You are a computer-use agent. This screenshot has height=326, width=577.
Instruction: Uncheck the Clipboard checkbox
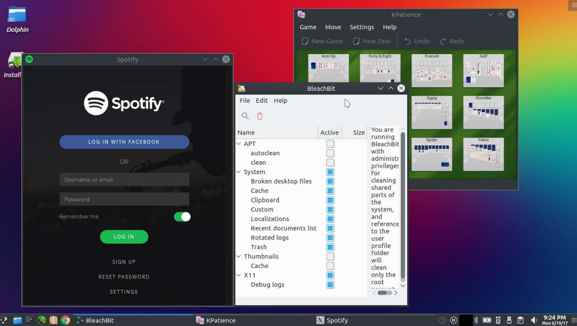coord(330,200)
